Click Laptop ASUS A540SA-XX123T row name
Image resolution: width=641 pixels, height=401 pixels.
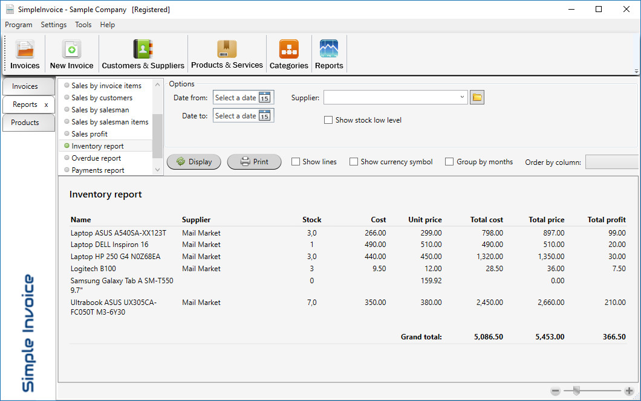[x=119, y=233]
